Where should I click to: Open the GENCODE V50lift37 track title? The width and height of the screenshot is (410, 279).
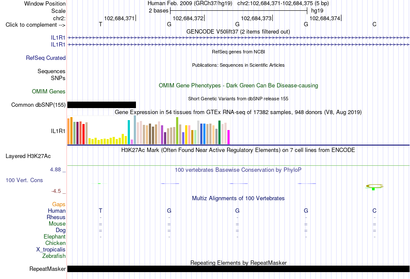(238, 31)
